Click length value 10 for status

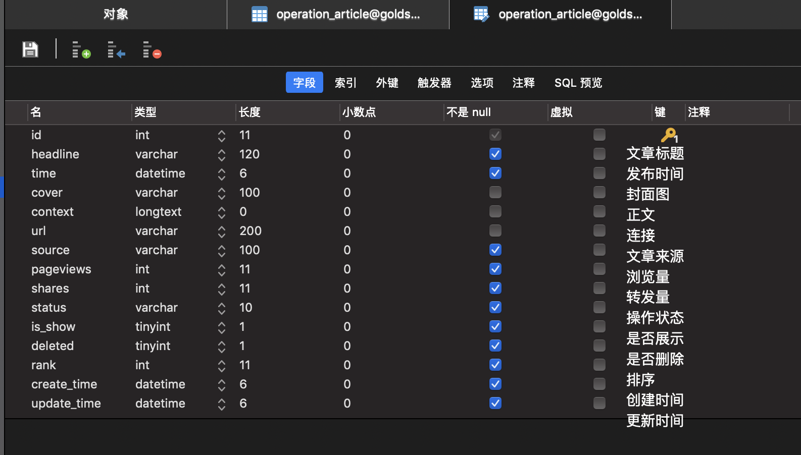246,307
